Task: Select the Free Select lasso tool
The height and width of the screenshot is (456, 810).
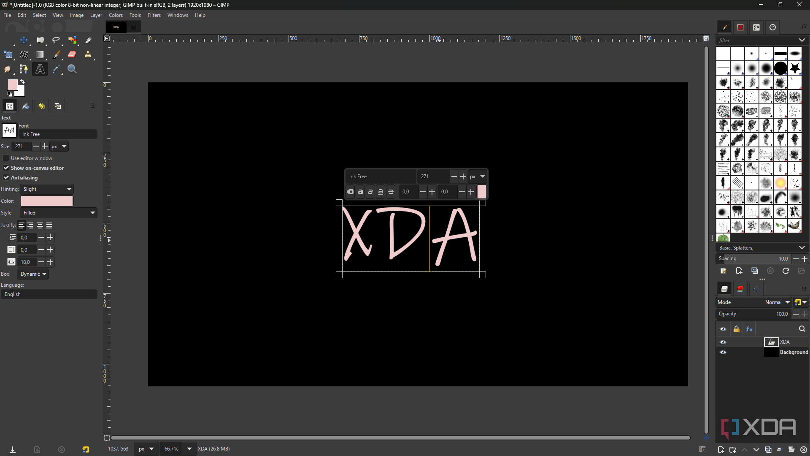Action: pyautogui.click(x=56, y=40)
